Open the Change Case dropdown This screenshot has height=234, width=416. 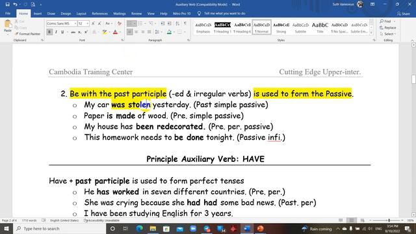coord(109,23)
